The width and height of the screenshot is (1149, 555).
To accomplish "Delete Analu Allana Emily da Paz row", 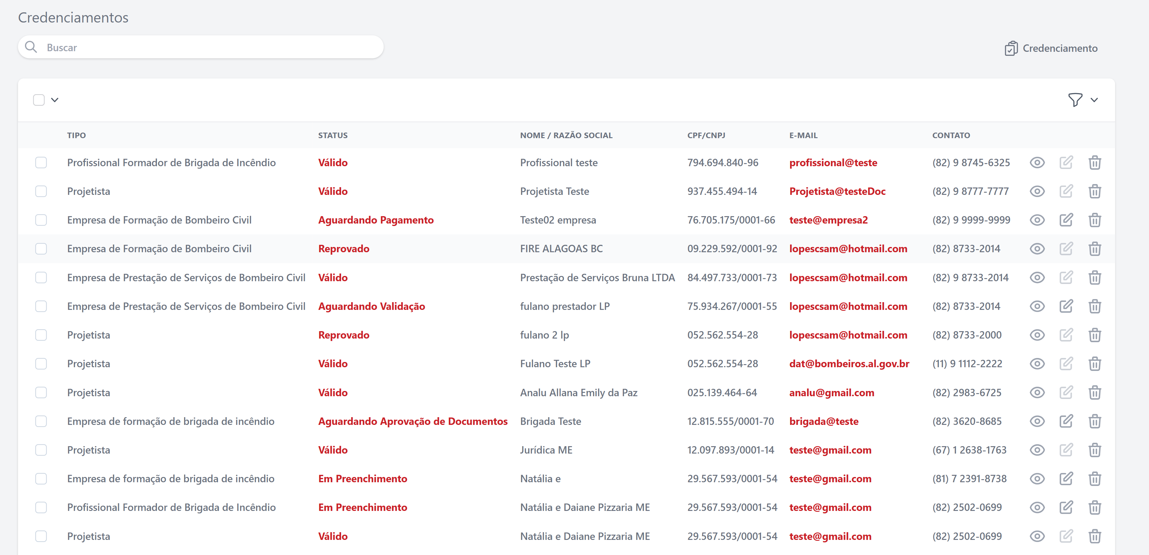I will [x=1095, y=393].
